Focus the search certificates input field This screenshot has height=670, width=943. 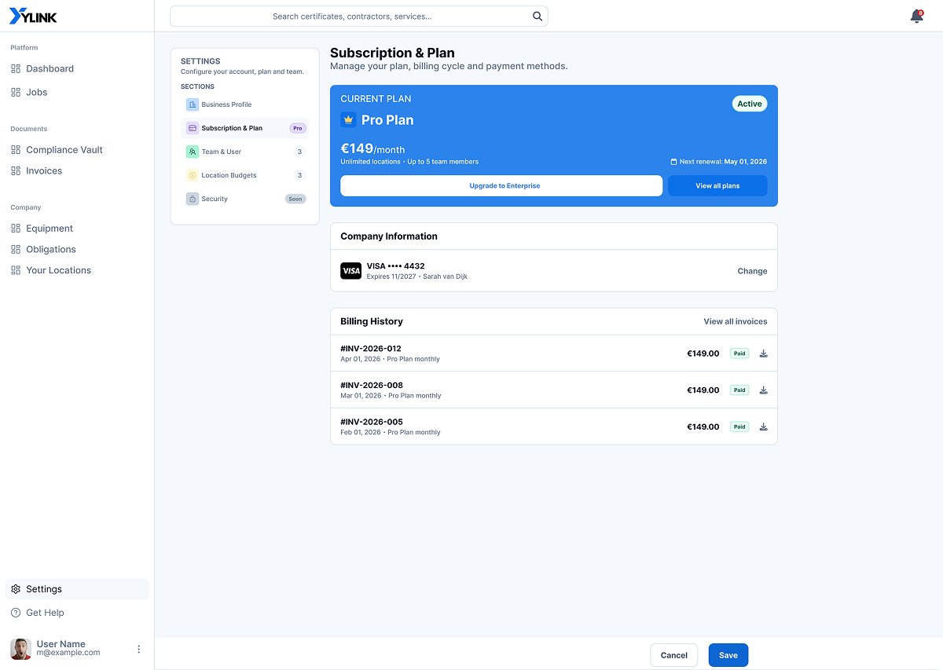(x=358, y=16)
